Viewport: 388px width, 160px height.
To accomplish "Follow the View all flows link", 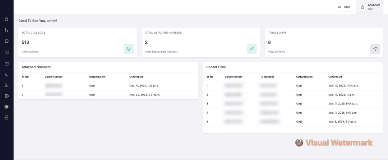I will pos(276,52).
